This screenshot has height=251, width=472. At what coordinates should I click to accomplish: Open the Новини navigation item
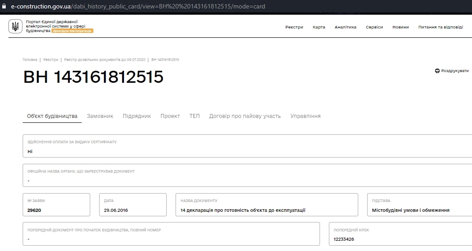point(400,27)
